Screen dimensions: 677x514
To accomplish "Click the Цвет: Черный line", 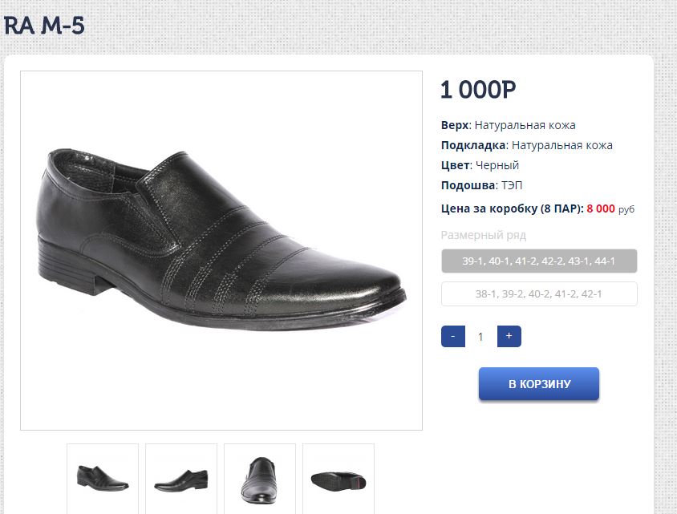I will [480, 165].
